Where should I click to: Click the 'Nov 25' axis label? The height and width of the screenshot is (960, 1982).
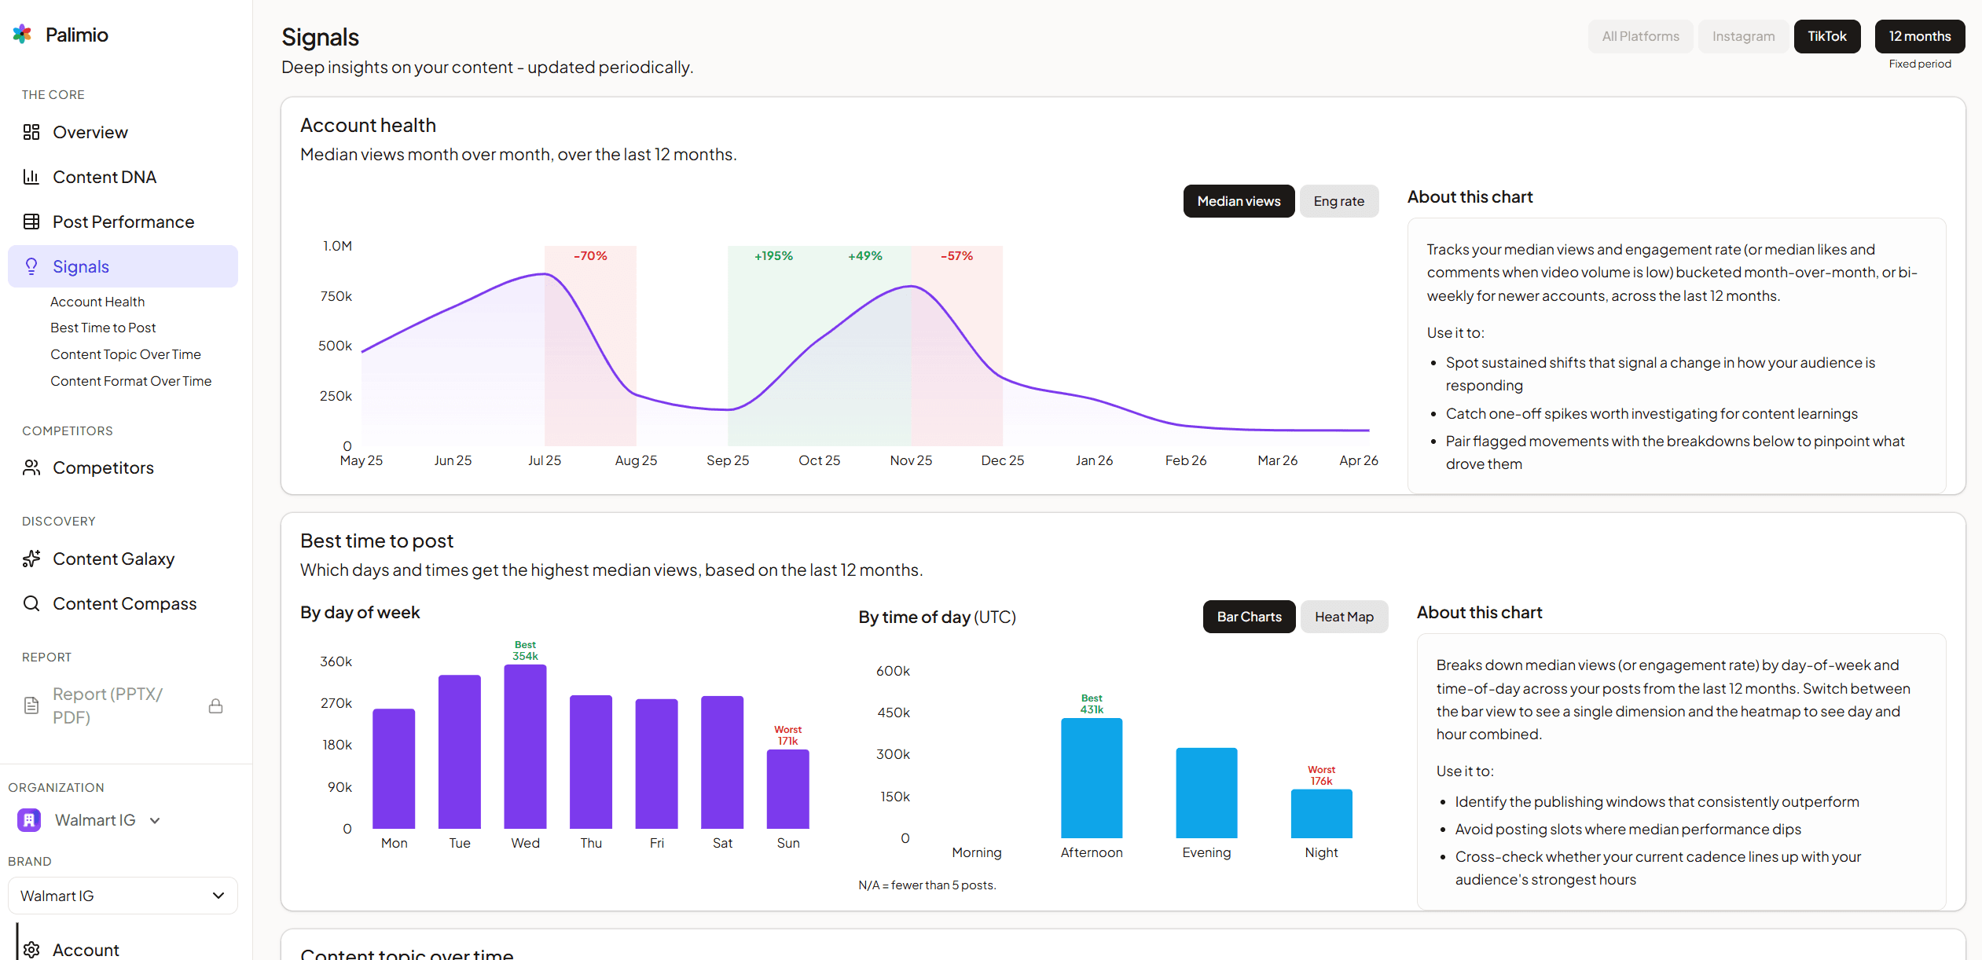point(911,460)
